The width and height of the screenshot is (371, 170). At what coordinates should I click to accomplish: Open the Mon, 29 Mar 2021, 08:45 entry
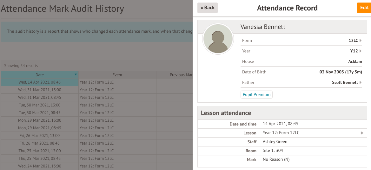tap(96, 128)
